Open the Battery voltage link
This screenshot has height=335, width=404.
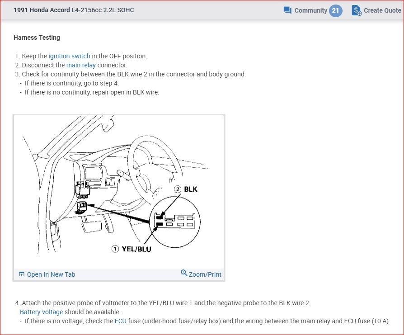click(x=42, y=312)
